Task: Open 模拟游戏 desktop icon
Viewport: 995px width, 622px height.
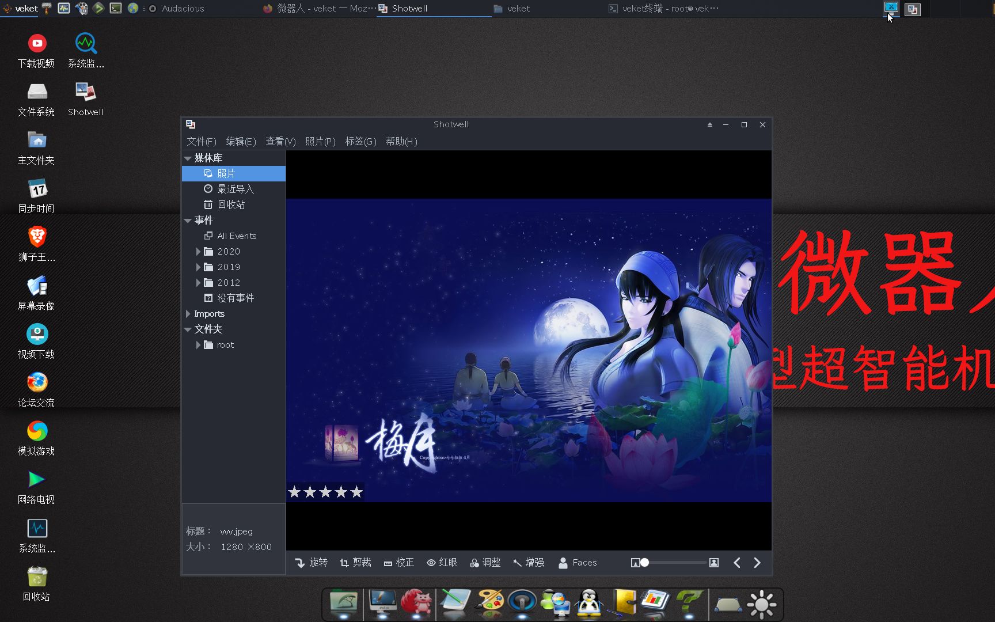Action: click(36, 439)
